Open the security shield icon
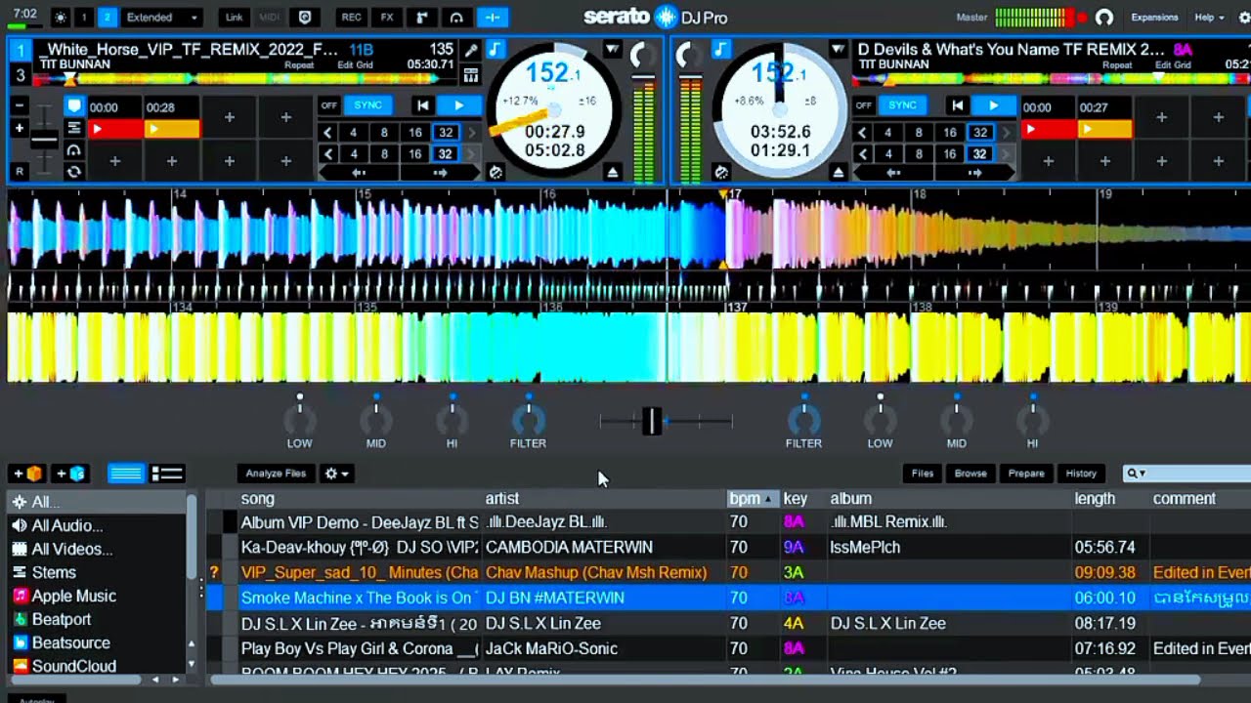The image size is (1251, 703). click(x=305, y=18)
